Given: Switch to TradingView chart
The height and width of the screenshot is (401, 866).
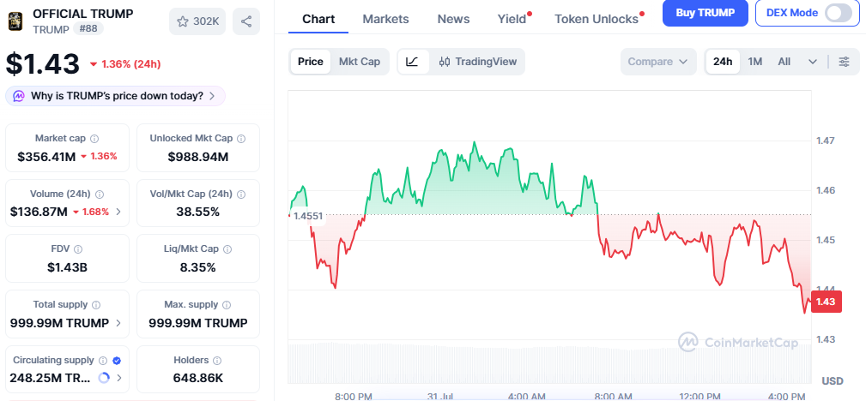Looking at the screenshot, I should (478, 62).
